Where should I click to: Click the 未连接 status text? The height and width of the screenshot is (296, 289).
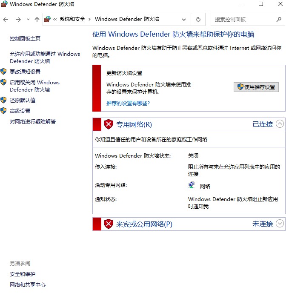263,224
